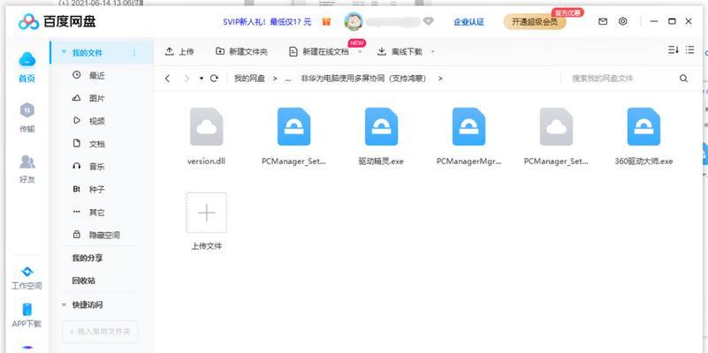Click the sort order icon
708x353 pixels.
click(x=674, y=50)
